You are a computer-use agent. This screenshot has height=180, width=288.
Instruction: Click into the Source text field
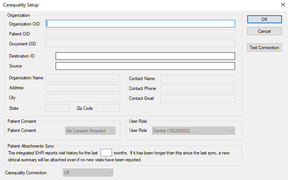tap(145, 66)
